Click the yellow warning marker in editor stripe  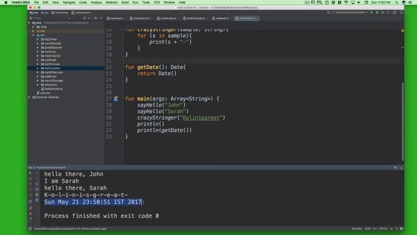(x=403, y=31)
